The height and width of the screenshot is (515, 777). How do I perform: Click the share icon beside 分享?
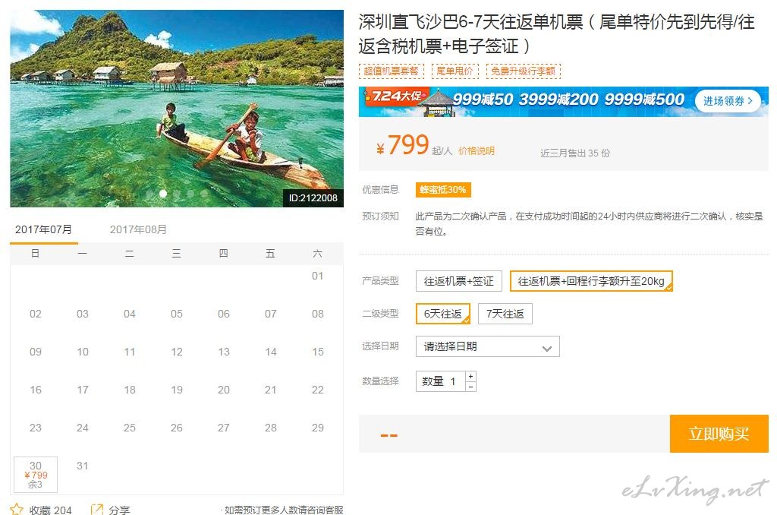[97, 510]
